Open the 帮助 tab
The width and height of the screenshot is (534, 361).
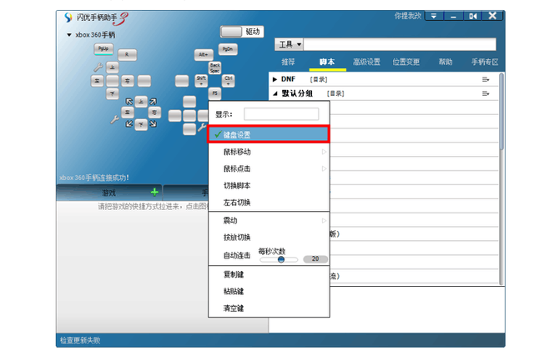pyautogui.click(x=446, y=62)
